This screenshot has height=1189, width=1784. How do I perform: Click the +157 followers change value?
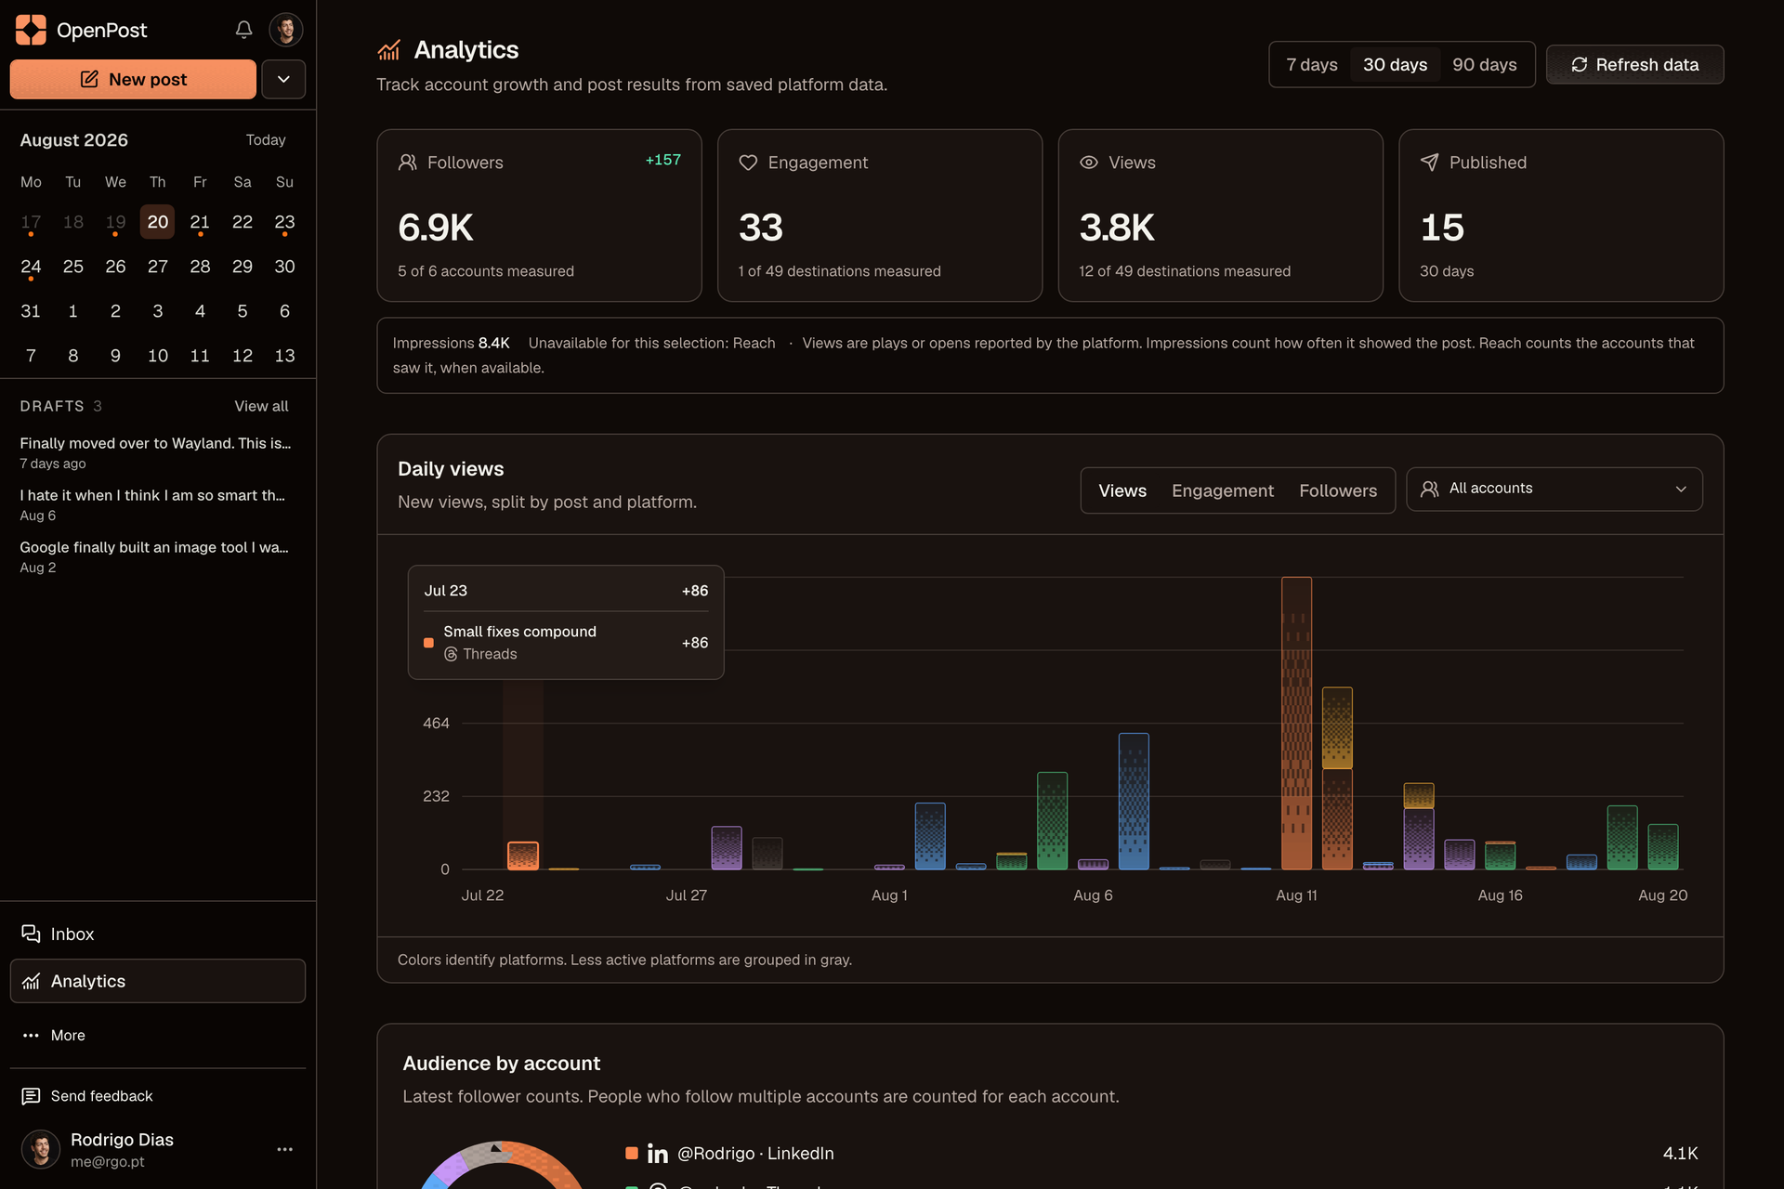pyautogui.click(x=663, y=160)
